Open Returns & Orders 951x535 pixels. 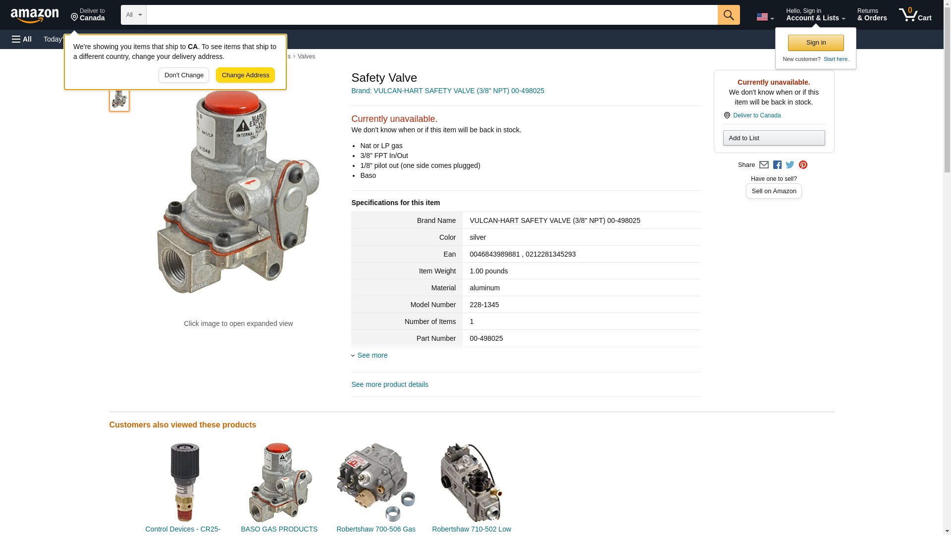pos(872,15)
